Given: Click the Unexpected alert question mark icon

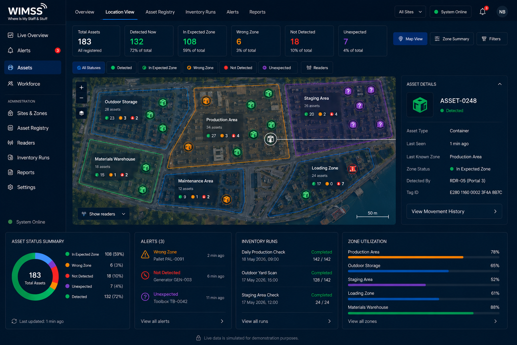Looking at the screenshot, I should 145,297.
